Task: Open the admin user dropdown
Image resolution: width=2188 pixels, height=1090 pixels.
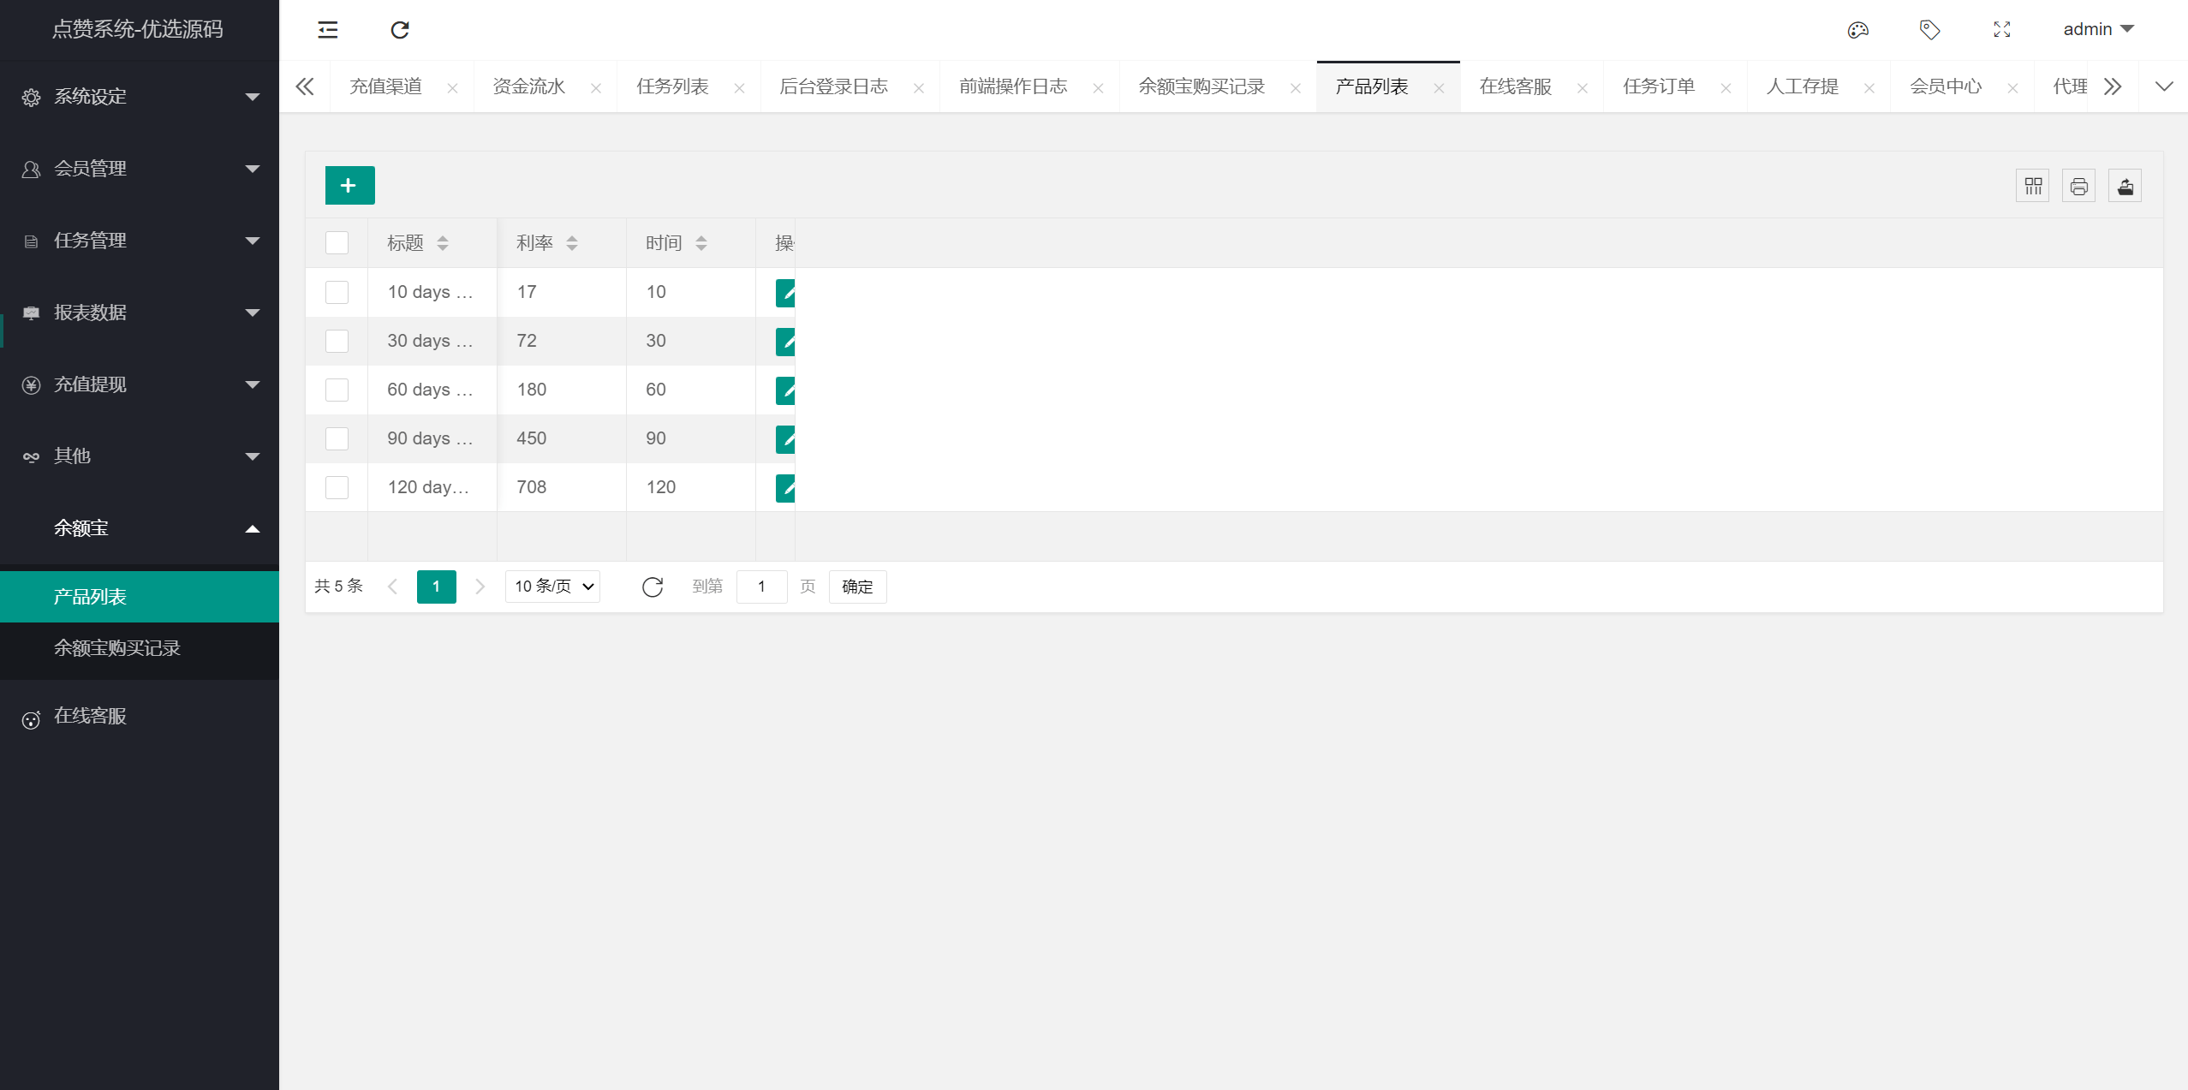Action: (x=2097, y=29)
